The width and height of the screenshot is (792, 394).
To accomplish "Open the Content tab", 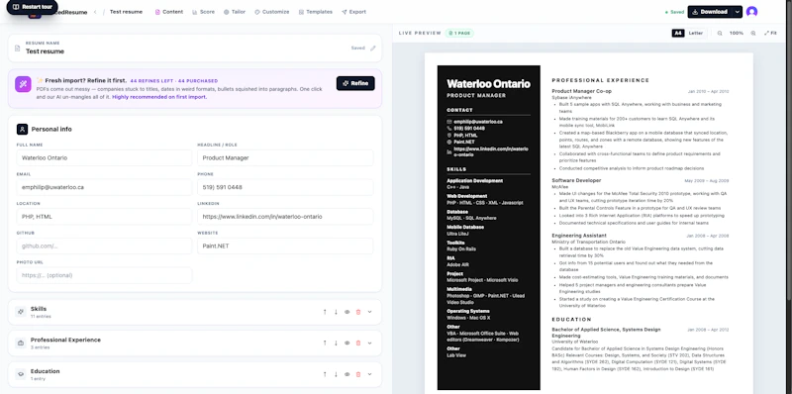I will (168, 12).
